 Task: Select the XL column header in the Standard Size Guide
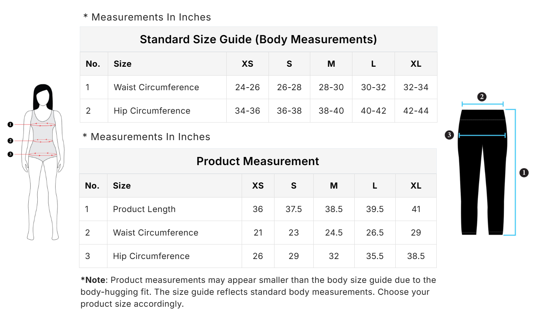(416, 64)
